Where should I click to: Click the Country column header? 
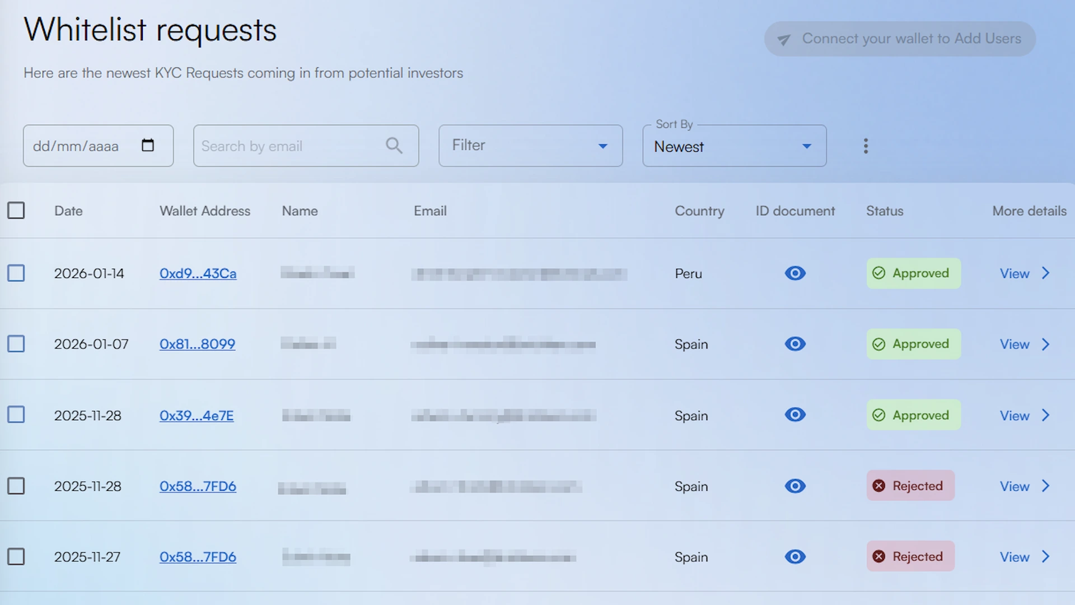pyautogui.click(x=699, y=211)
